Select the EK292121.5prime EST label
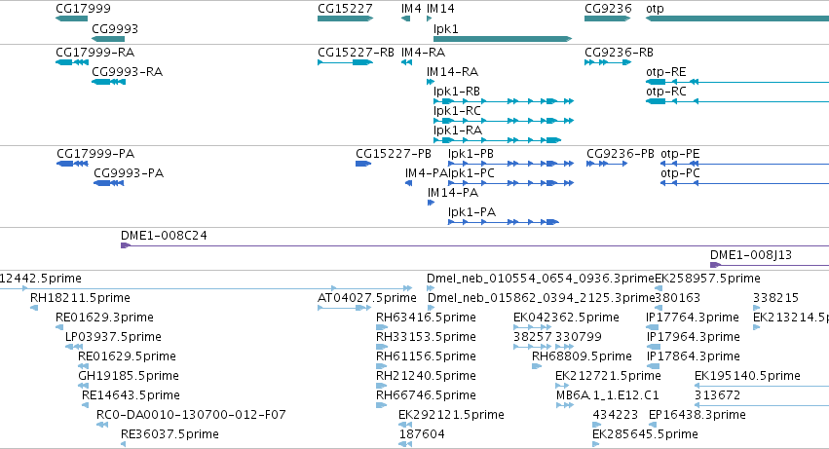This screenshot has width=829, height=449. coord(451,415)
